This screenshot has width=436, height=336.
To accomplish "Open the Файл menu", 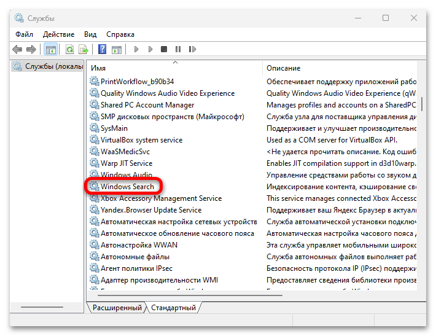I will (24, 34).
